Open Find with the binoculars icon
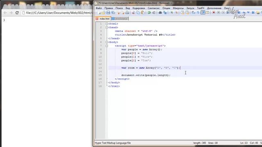 click(160, 13)
